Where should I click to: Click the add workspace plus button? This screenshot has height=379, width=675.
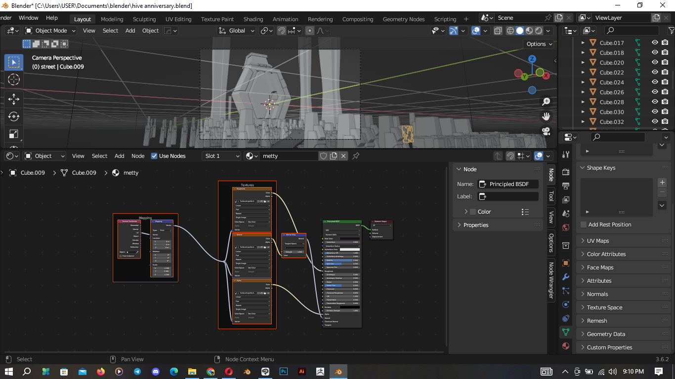coord(466,19)
